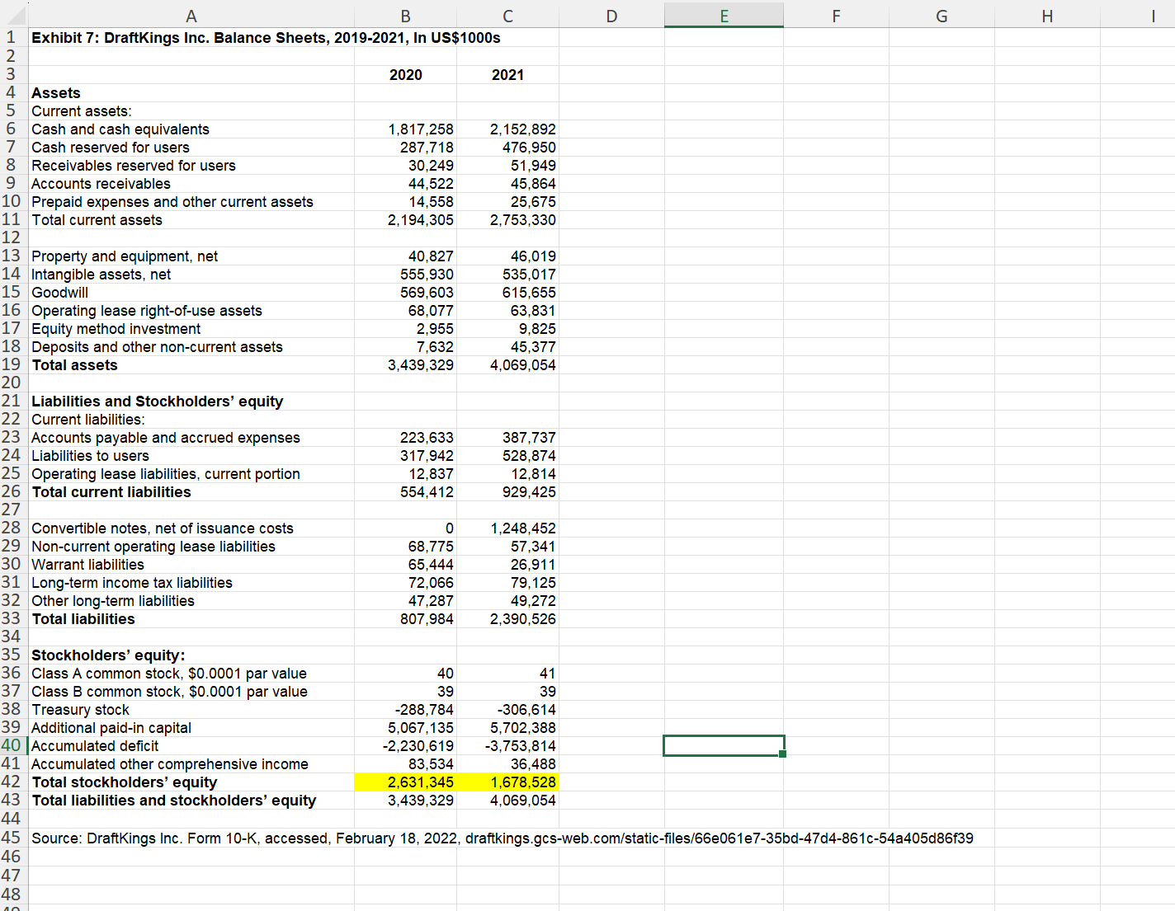Select column H header
1175x911 pixels.
[x=1047, y=16]
